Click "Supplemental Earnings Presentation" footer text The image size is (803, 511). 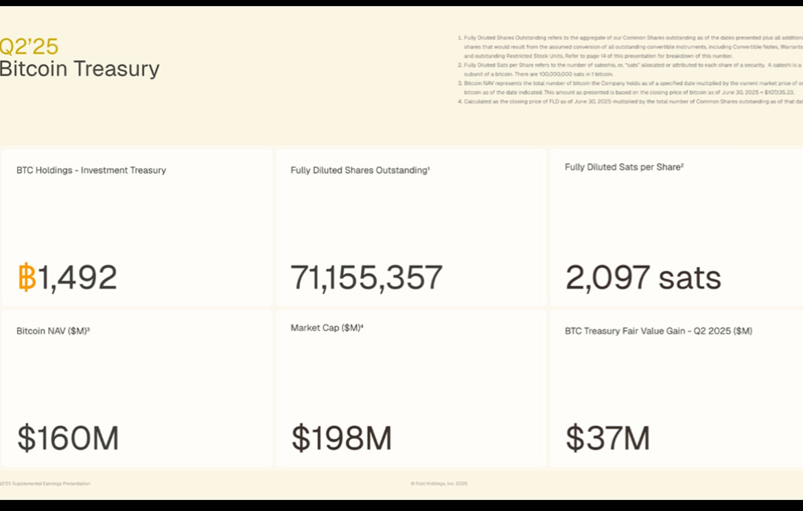[x=51, y=484]
